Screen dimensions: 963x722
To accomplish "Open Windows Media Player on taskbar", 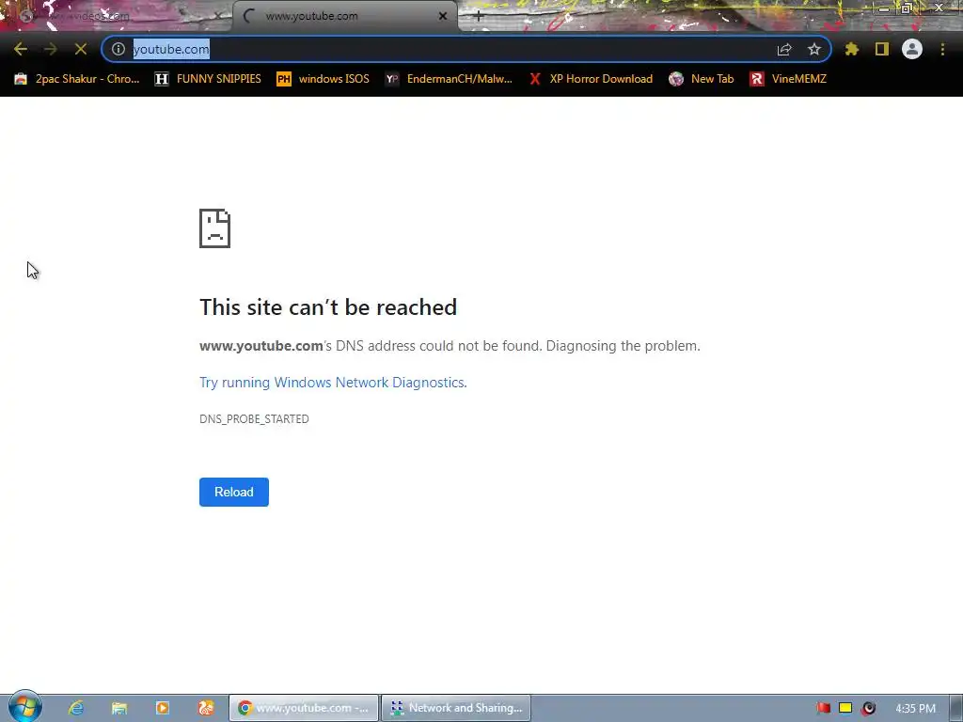I will click(162, 708).
